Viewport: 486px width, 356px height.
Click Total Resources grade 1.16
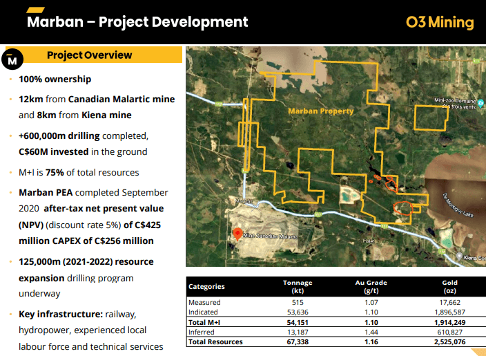click(x=371, y=341)
